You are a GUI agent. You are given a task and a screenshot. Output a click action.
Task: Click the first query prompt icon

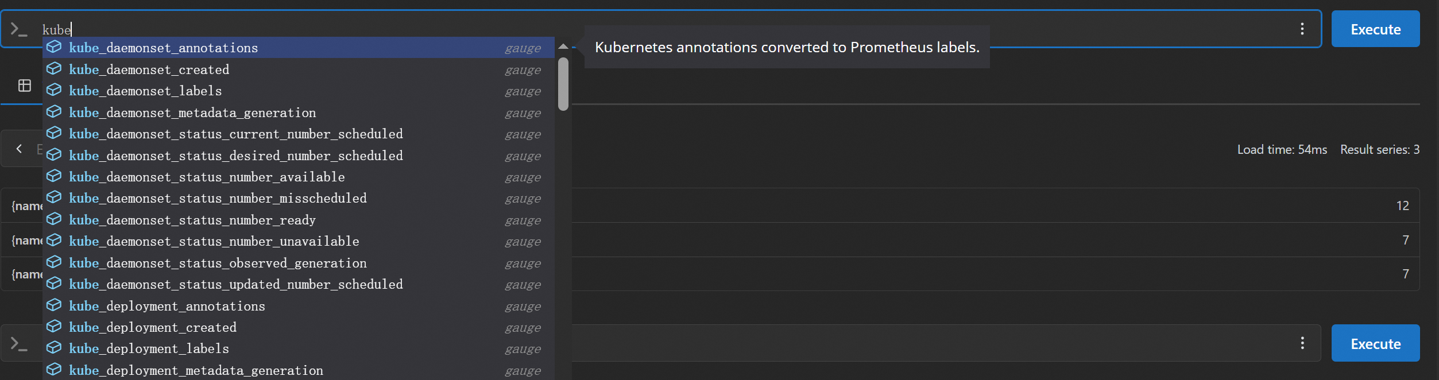pyautogui.click(x=19, y=29)
